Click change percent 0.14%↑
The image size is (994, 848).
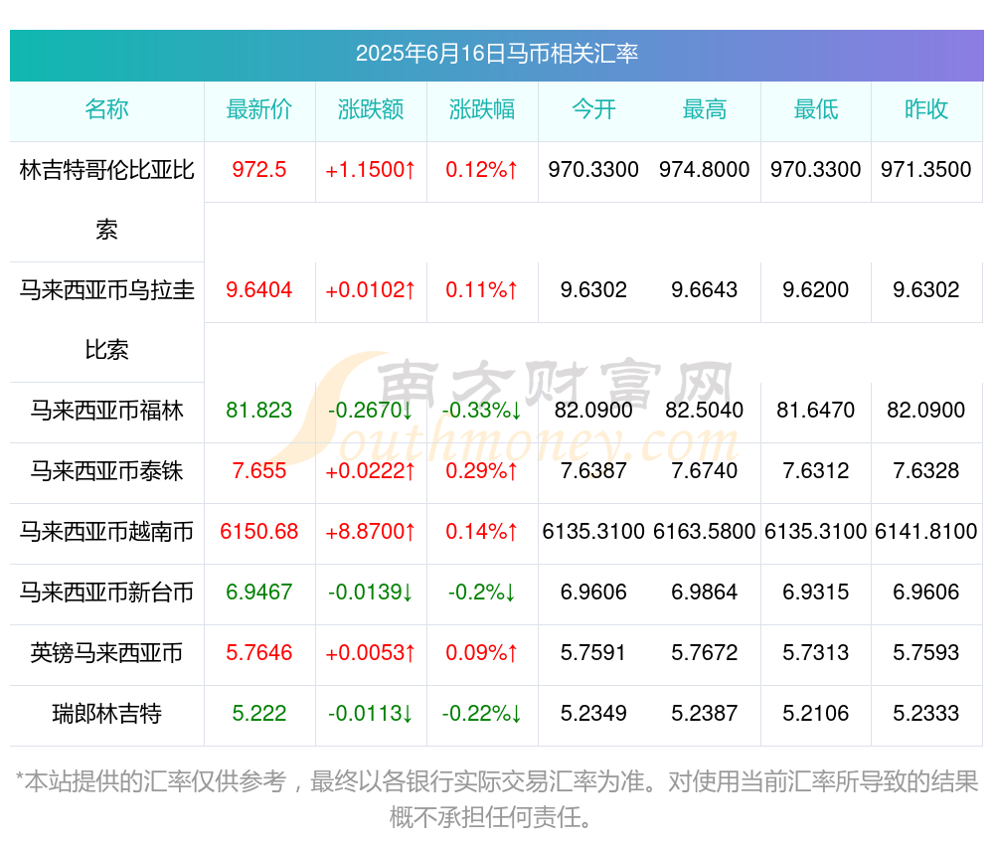point(482,532)
